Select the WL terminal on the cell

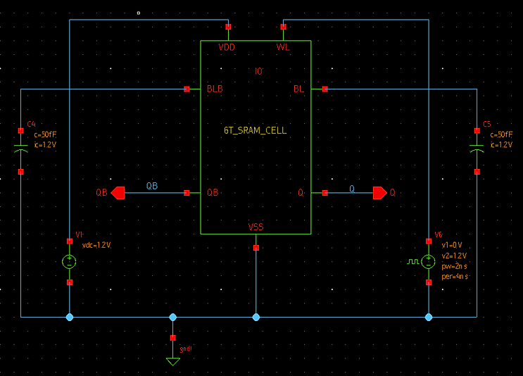click(x=283, y=27)
